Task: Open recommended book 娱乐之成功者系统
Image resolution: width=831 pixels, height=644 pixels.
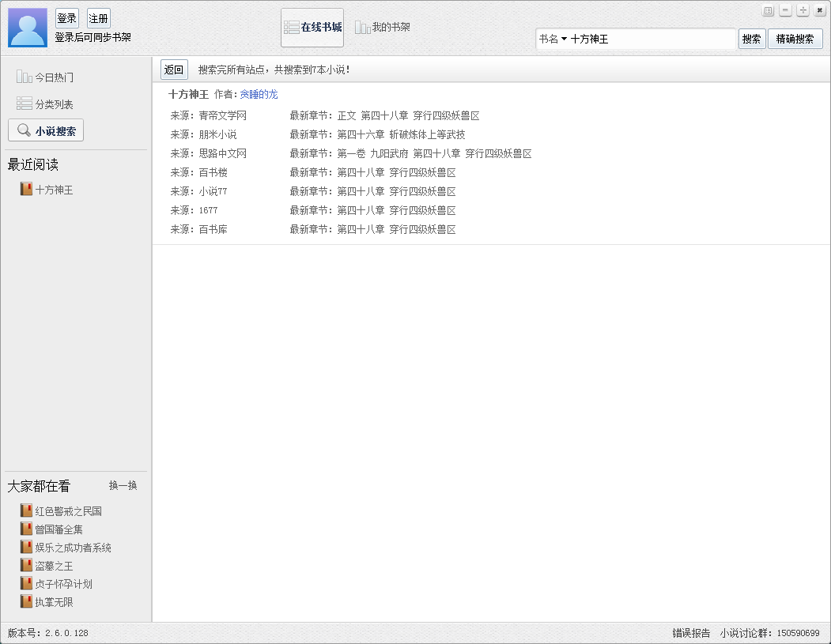Action: coord(73,548)
